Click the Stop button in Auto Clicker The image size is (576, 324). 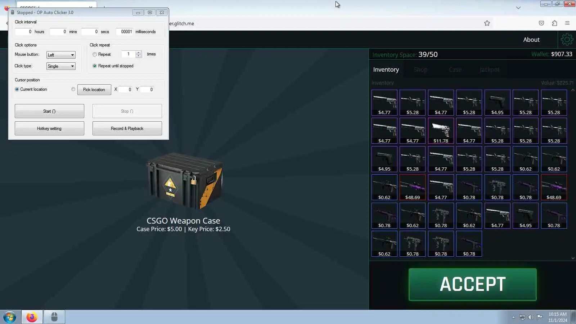click(127, 111)
